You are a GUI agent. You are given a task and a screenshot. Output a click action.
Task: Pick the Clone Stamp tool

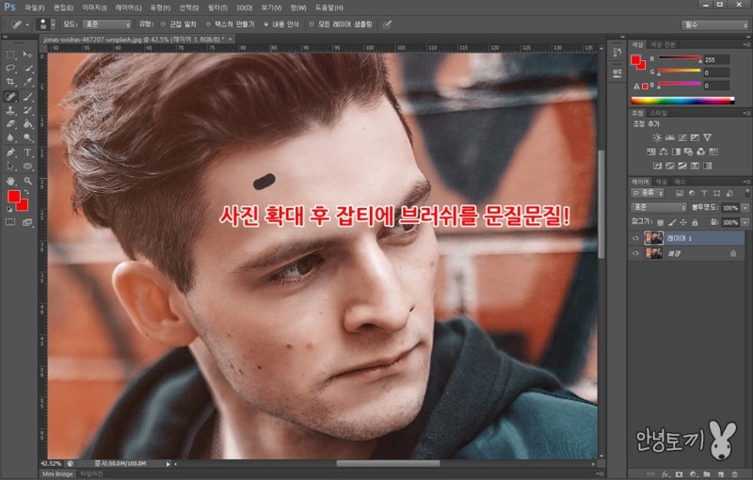point(10,110)
